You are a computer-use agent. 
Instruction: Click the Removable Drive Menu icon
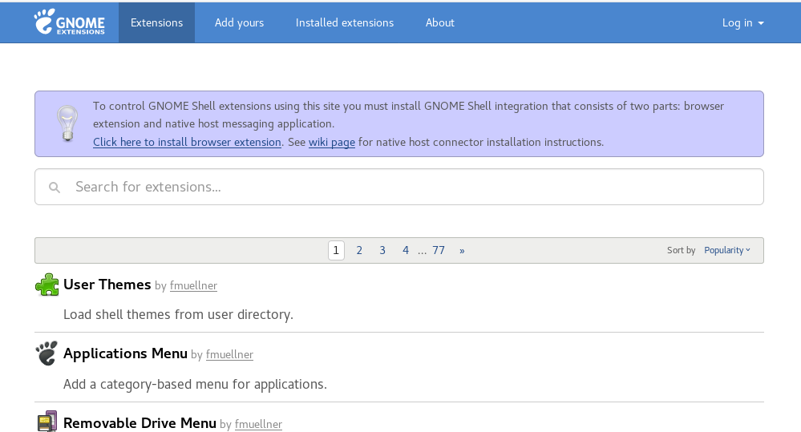(x=47, y=422)
